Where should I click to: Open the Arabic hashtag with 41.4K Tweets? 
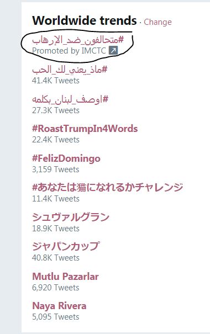pyautogui.click(x=70, y=70)
